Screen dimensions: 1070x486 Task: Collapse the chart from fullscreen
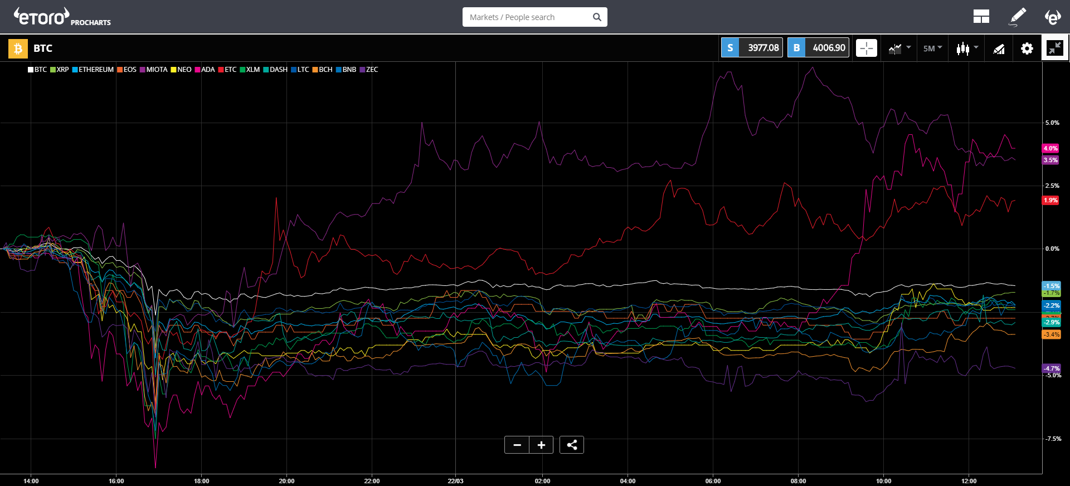point(1054,48)
